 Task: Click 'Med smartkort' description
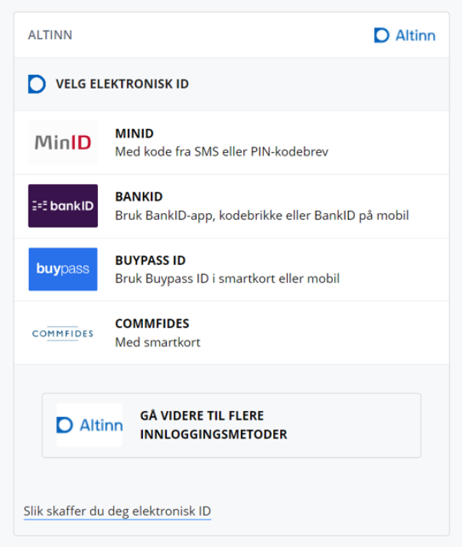click(x=158, y=342)
